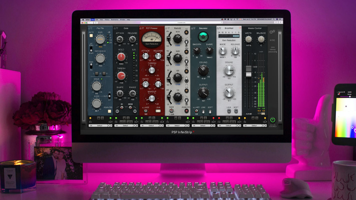Expand the Gate module's triangle menu
This screenshot has width=356, height=200.
tap(116, 28)
